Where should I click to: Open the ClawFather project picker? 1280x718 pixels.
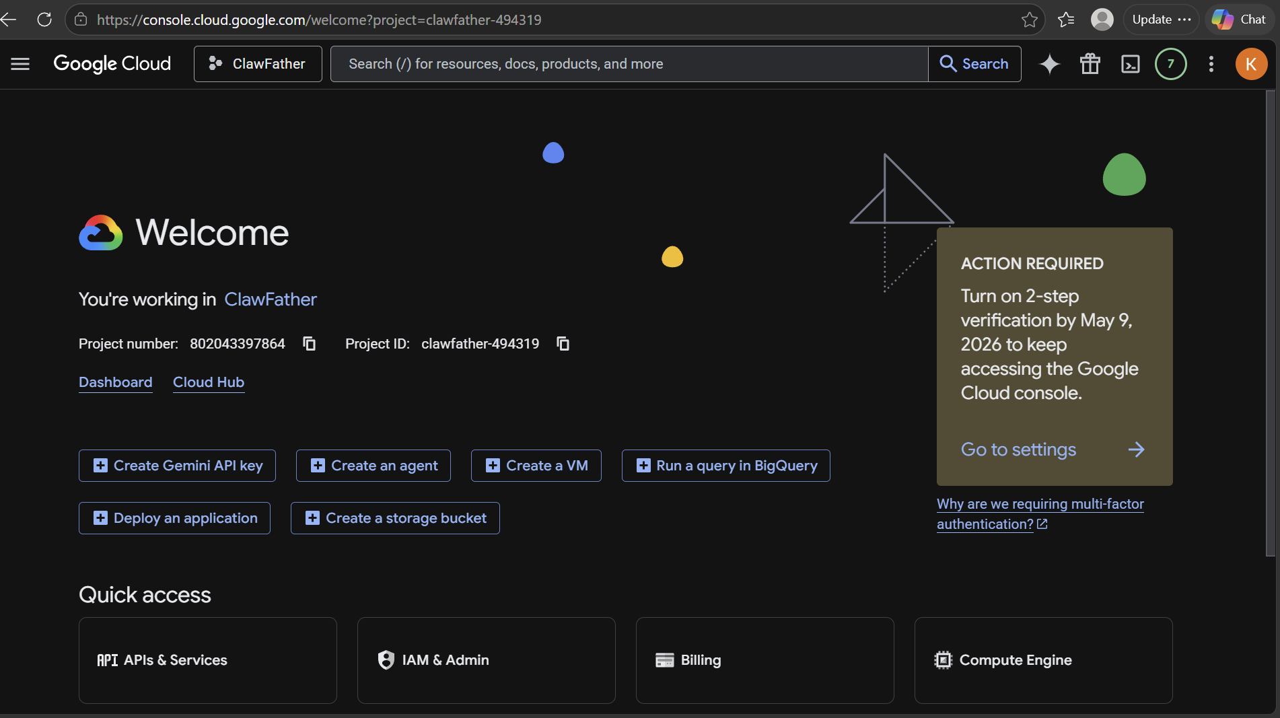(258, 64)
